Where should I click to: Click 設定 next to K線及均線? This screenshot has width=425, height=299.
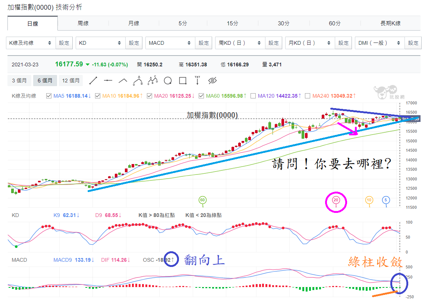[x=64, y=43]
